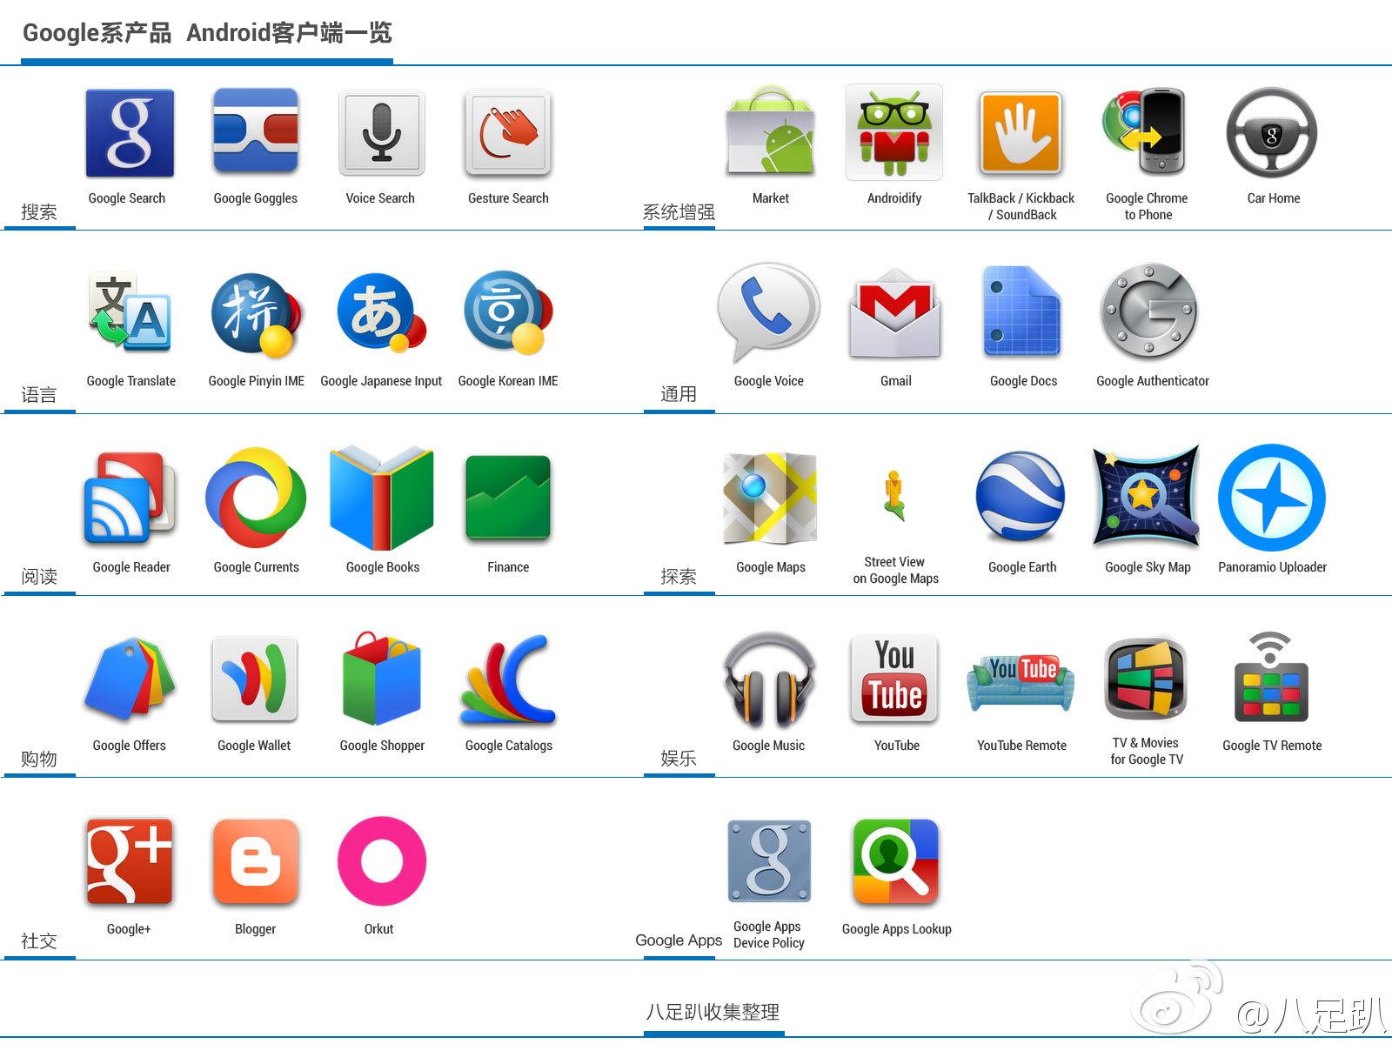The width and height of the screenshot is (1392, 1044).
Task: Click the TalkBack / Kickback hand icon
Action: point(1021,133)
